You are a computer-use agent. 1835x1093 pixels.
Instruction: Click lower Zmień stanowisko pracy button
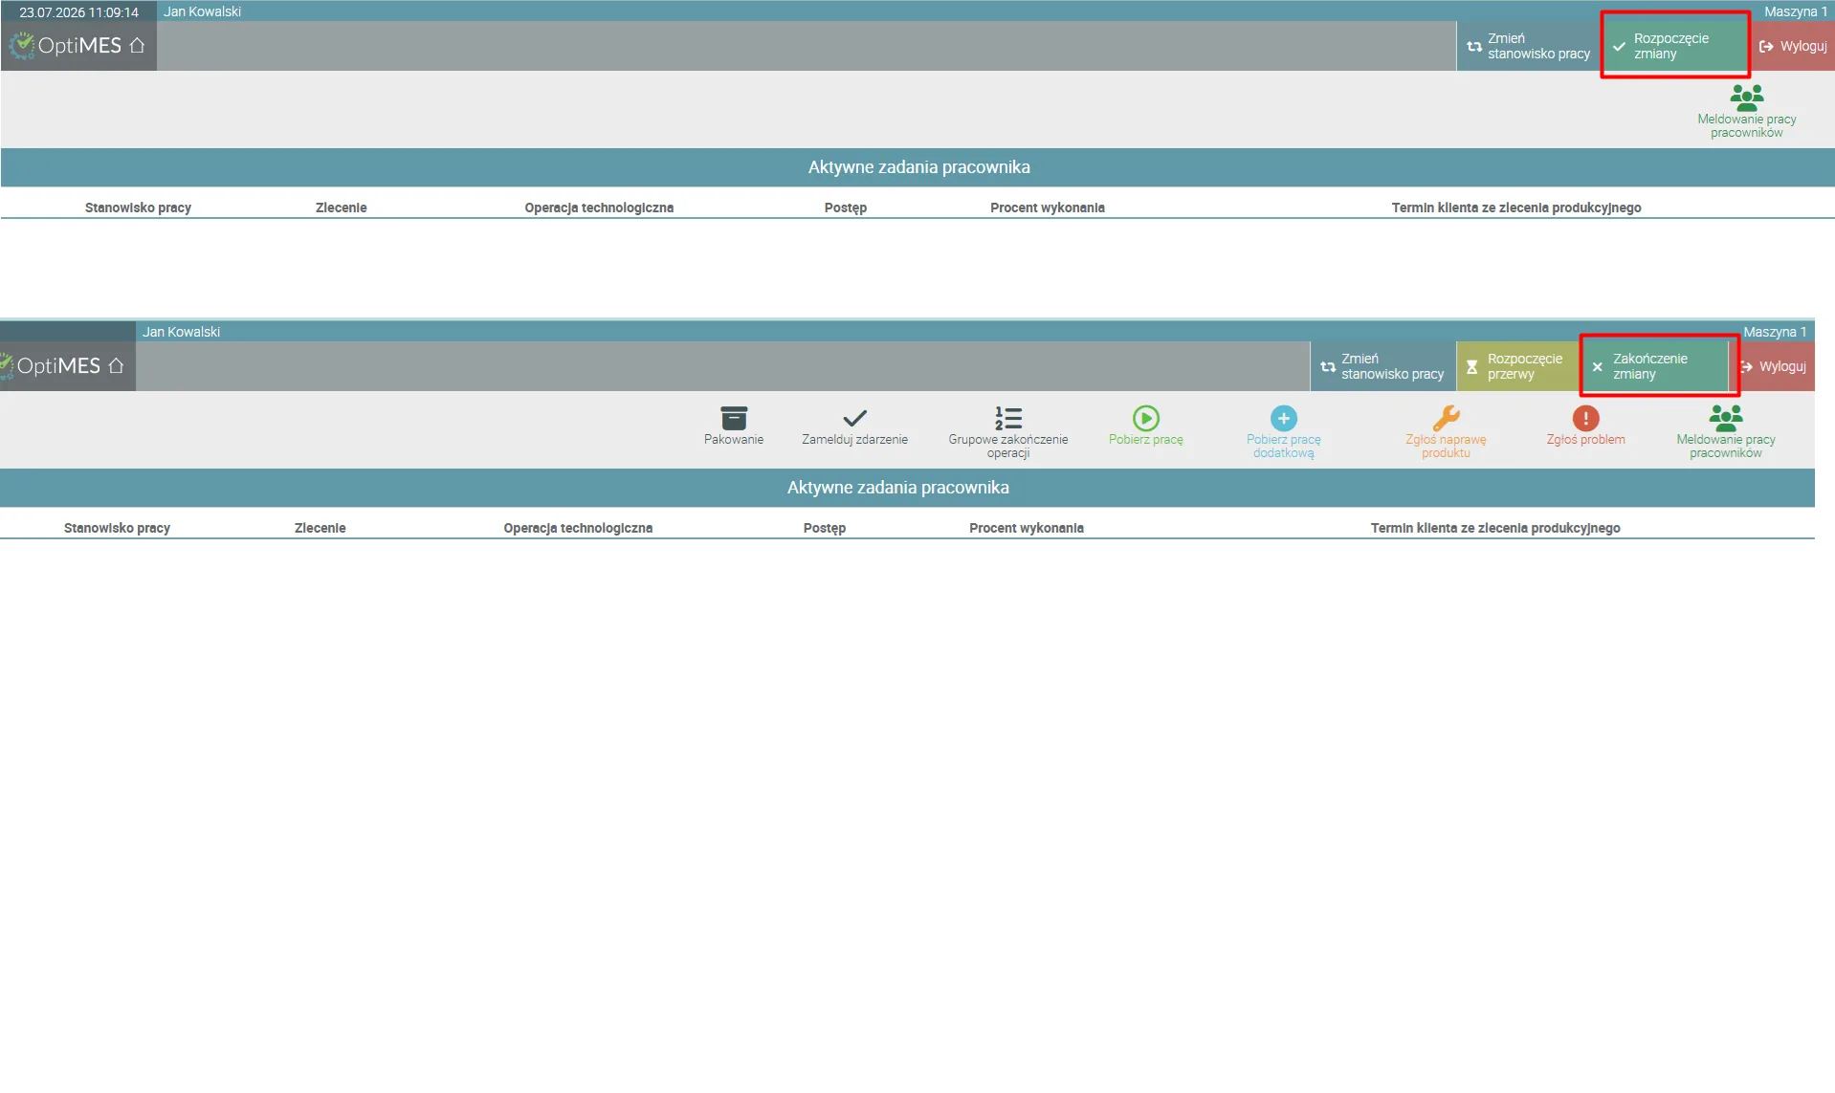[x=1382, y=366]
